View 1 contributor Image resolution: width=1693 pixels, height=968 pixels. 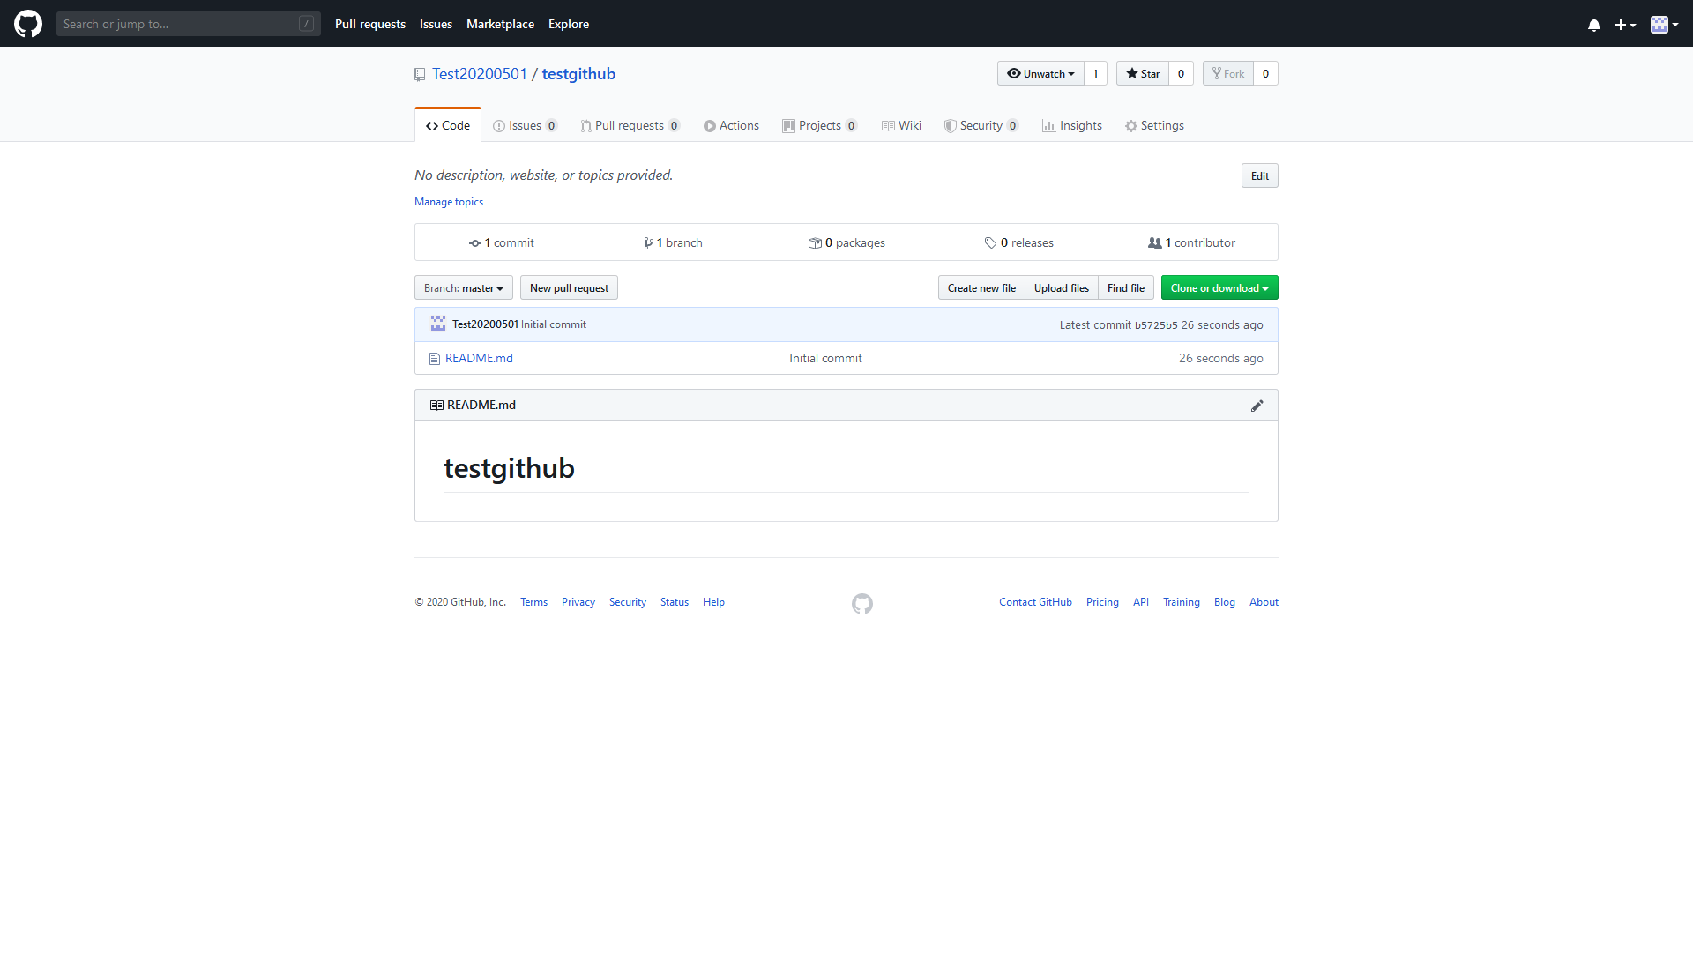coord(1192,242)
